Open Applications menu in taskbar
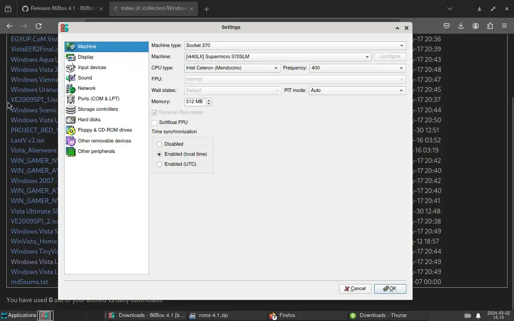Image resolution: width=514 pixels, height=321 pixels. point(18,315)
